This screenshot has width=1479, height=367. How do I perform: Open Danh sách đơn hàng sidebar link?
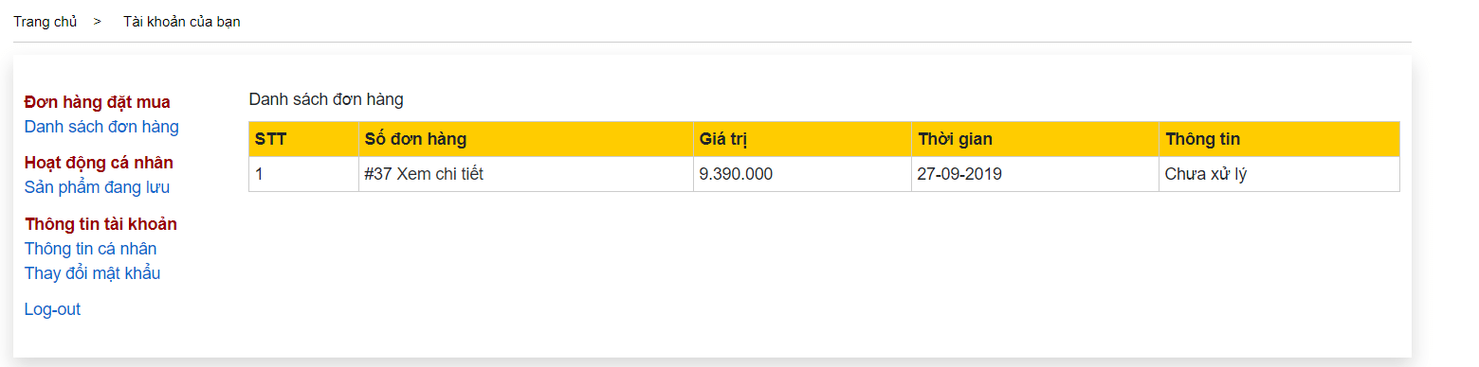tap(101, 127)
